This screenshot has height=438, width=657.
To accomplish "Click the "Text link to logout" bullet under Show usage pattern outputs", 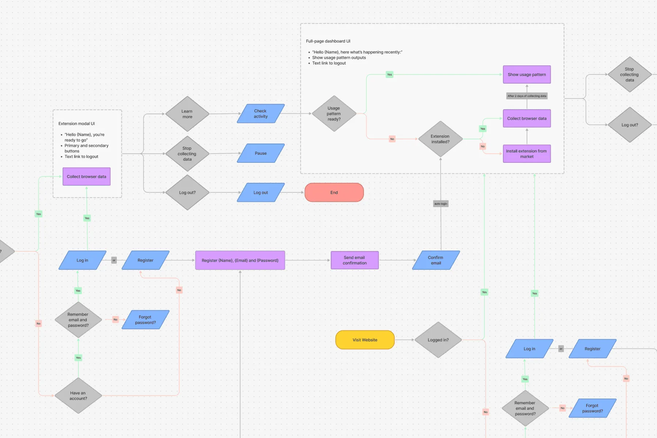I will point(329,63).
